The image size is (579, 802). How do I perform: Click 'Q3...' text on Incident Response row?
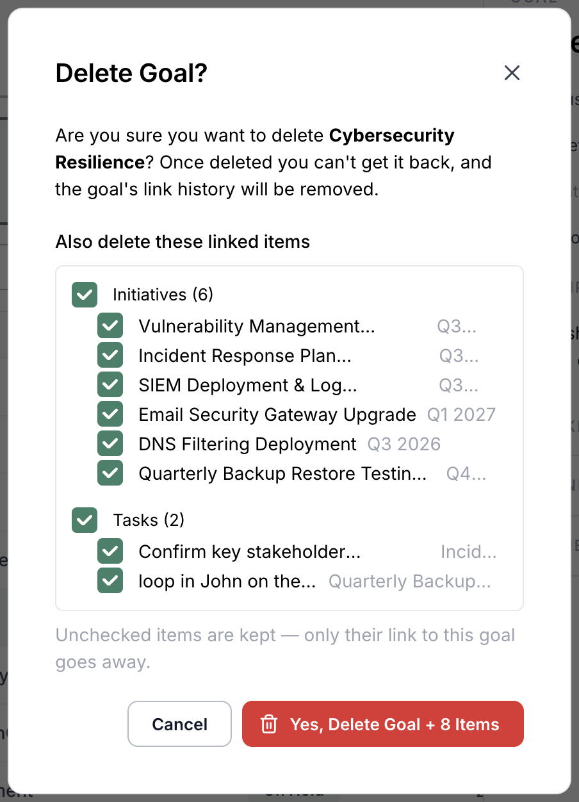pyautogui.click(x=459, y=356)
